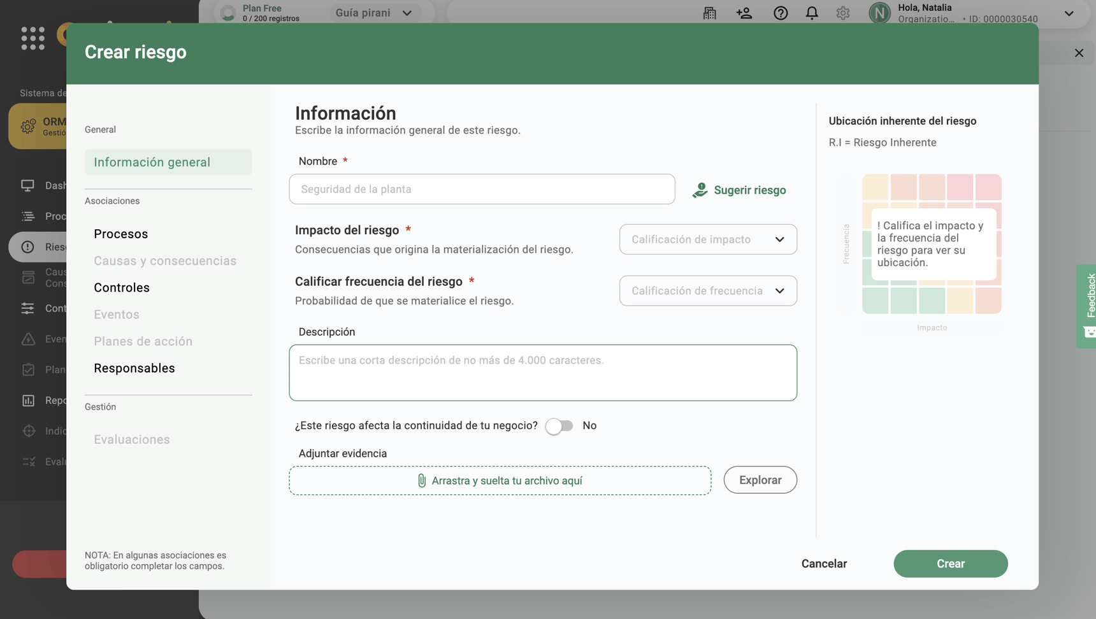This screenshot has width=1096, height=619.
Task: Click the organization building icon
Action: [x=709, y=13]
